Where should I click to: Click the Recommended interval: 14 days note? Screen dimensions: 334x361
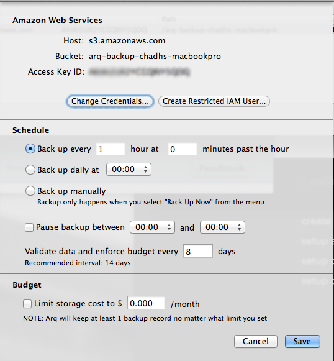click(78, 263)
